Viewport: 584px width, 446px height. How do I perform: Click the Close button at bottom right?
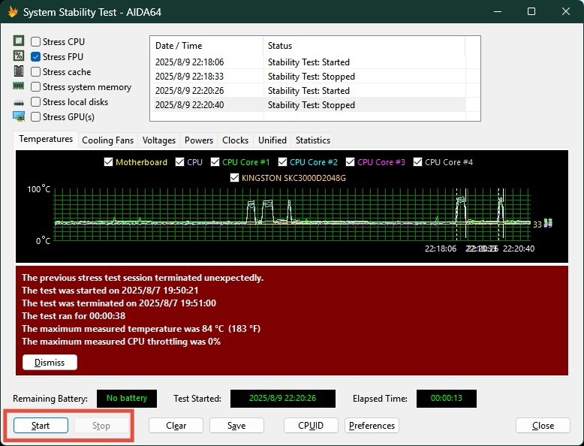pos(543,426)
